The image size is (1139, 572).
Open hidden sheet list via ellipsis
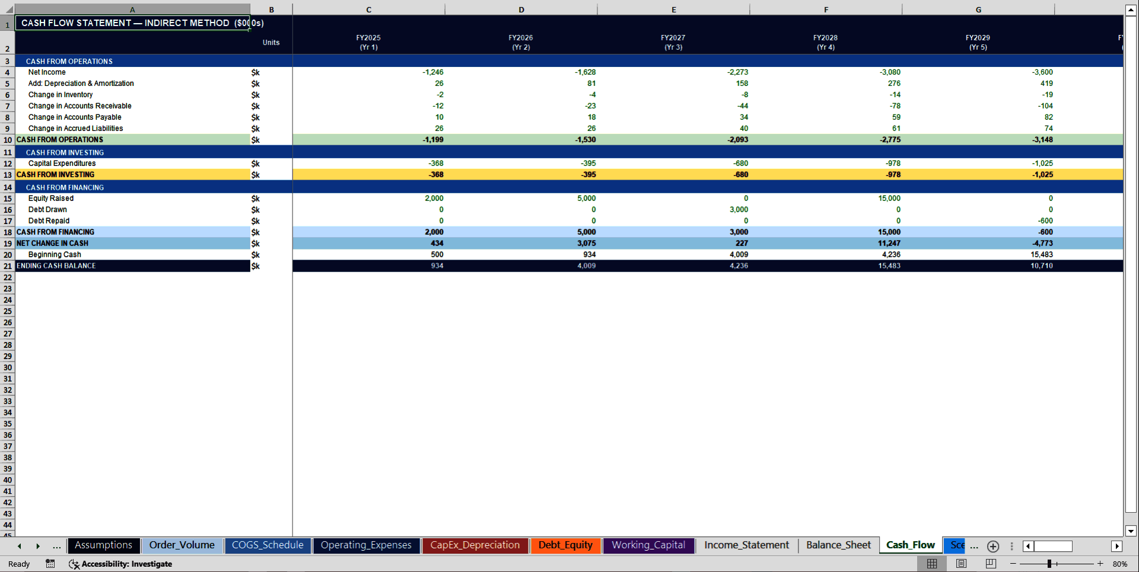(57, 547)
